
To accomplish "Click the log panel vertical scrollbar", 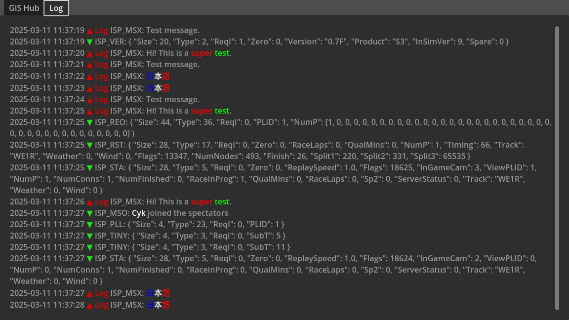I will [557, 168].
